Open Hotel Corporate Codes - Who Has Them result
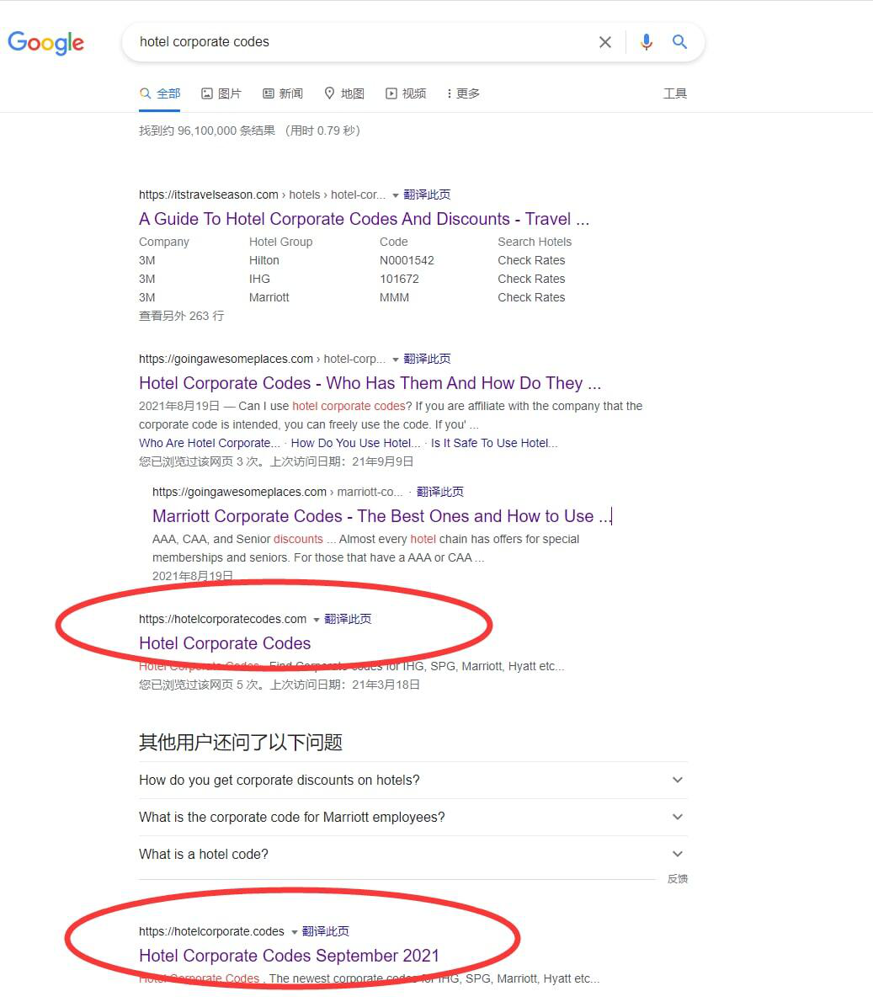Image resolution: width=873 pixels, height=1002 pixels. [370, 383]
